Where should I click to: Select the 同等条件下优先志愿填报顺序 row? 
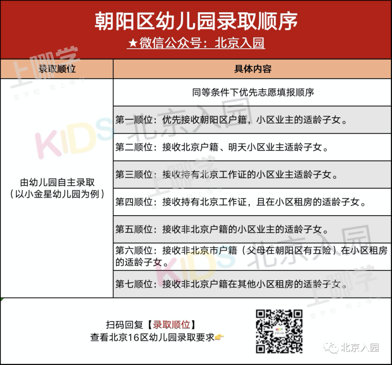(252, 92)
